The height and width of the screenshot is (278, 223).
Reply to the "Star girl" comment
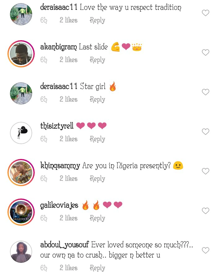tap(97, 100)
